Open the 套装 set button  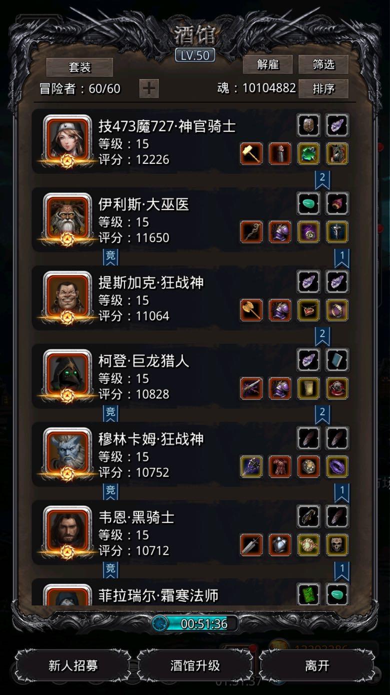pos(79,67)
